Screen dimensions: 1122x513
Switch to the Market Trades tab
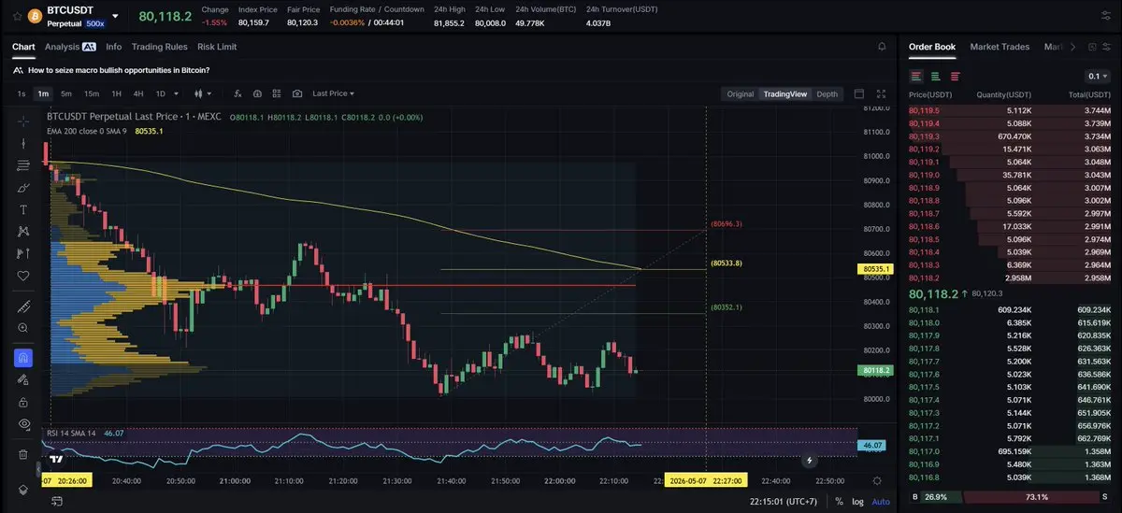[1000, 47]
